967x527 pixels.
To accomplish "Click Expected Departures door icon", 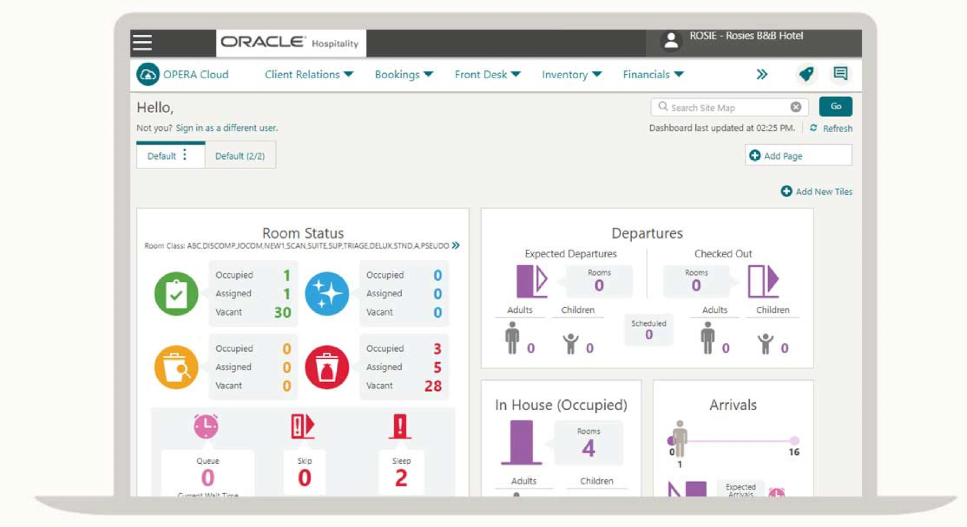I will (x=532, y=281).
